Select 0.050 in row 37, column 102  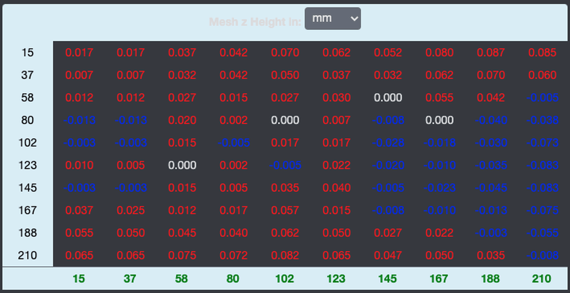tap(285, 75)
